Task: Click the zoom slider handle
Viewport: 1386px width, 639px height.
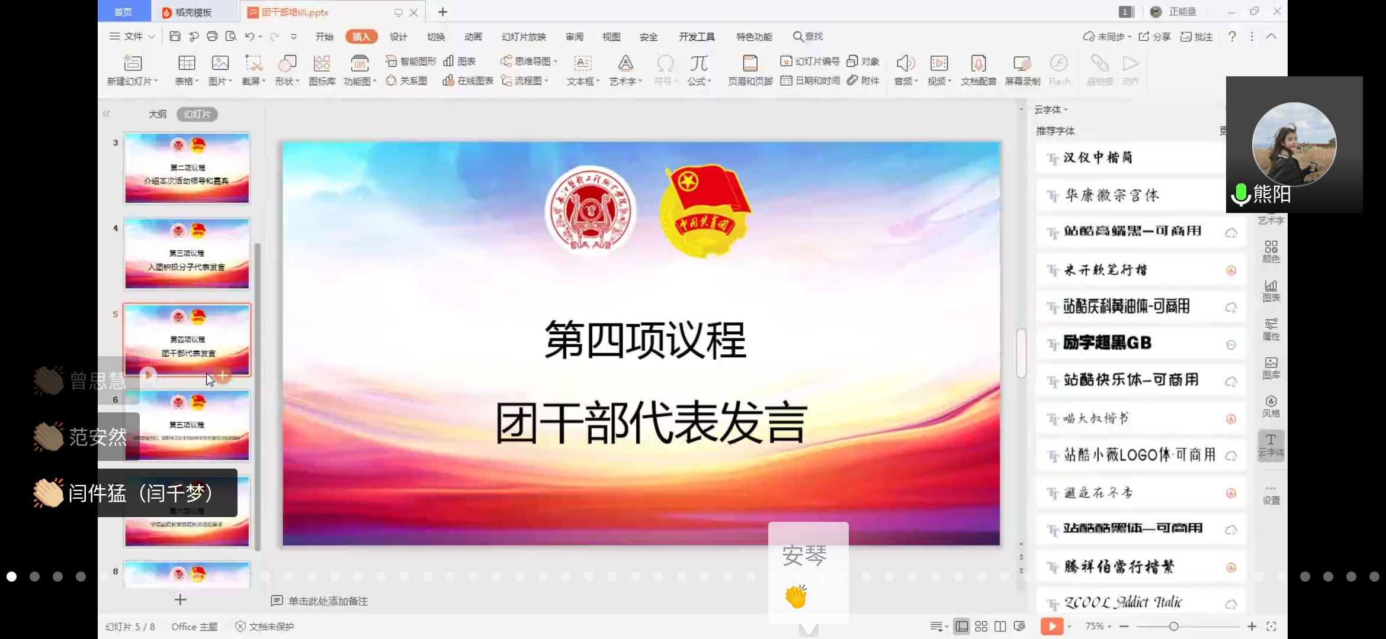Action: pos(1173,626)
